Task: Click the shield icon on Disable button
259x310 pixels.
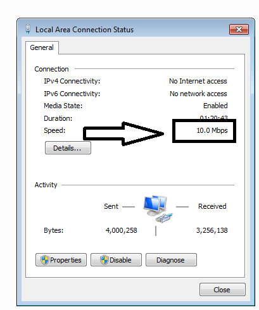Action: click(x=104, y=260)
